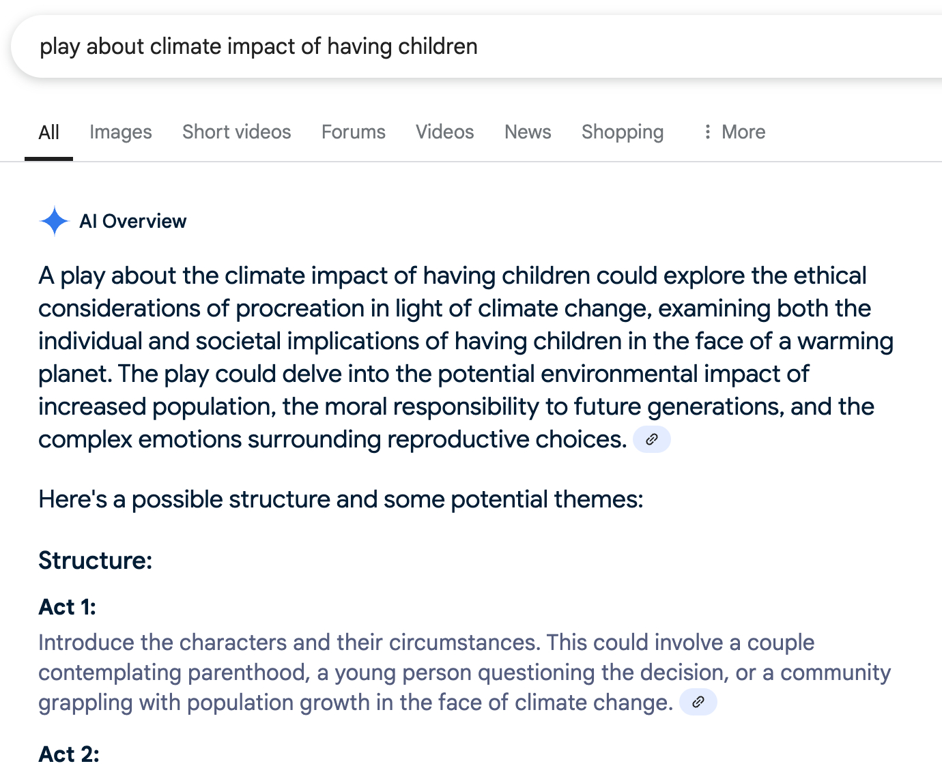Viewport: 942px width, 768px height.
Task: Open the Shopping results tab
Action: [x=622, y=132]
